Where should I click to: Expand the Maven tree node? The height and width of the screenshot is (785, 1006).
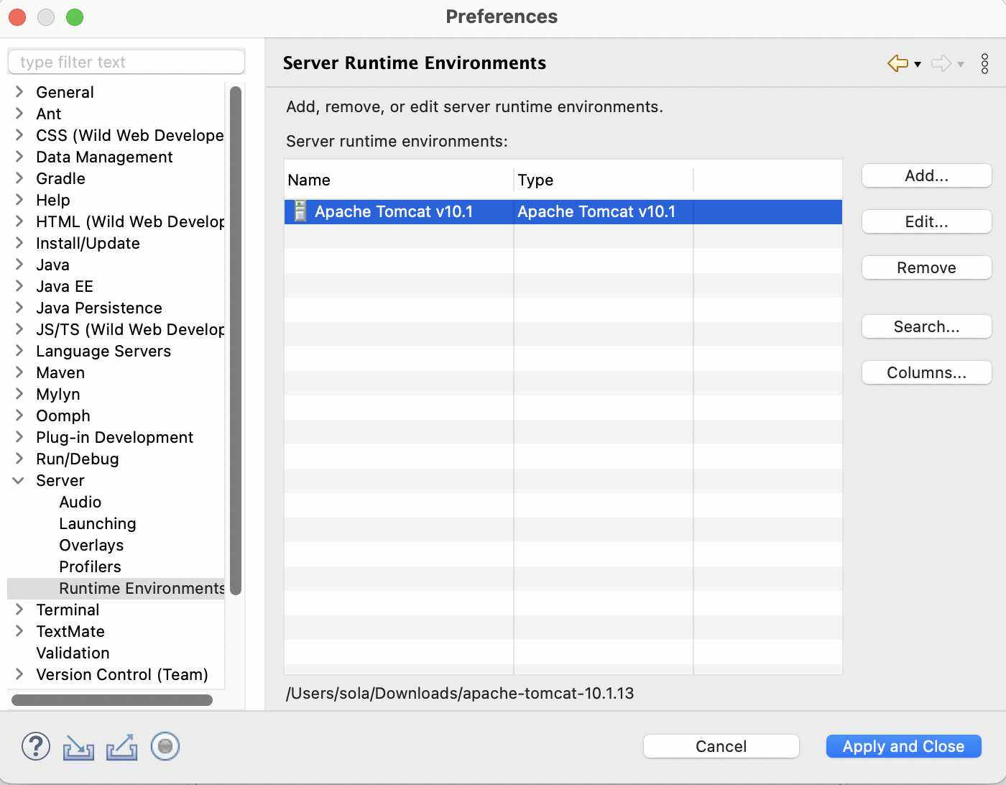tap(19, 372)
